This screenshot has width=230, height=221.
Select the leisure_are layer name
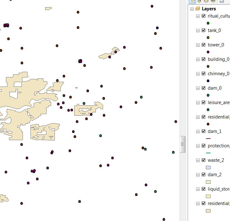(219, 103)
